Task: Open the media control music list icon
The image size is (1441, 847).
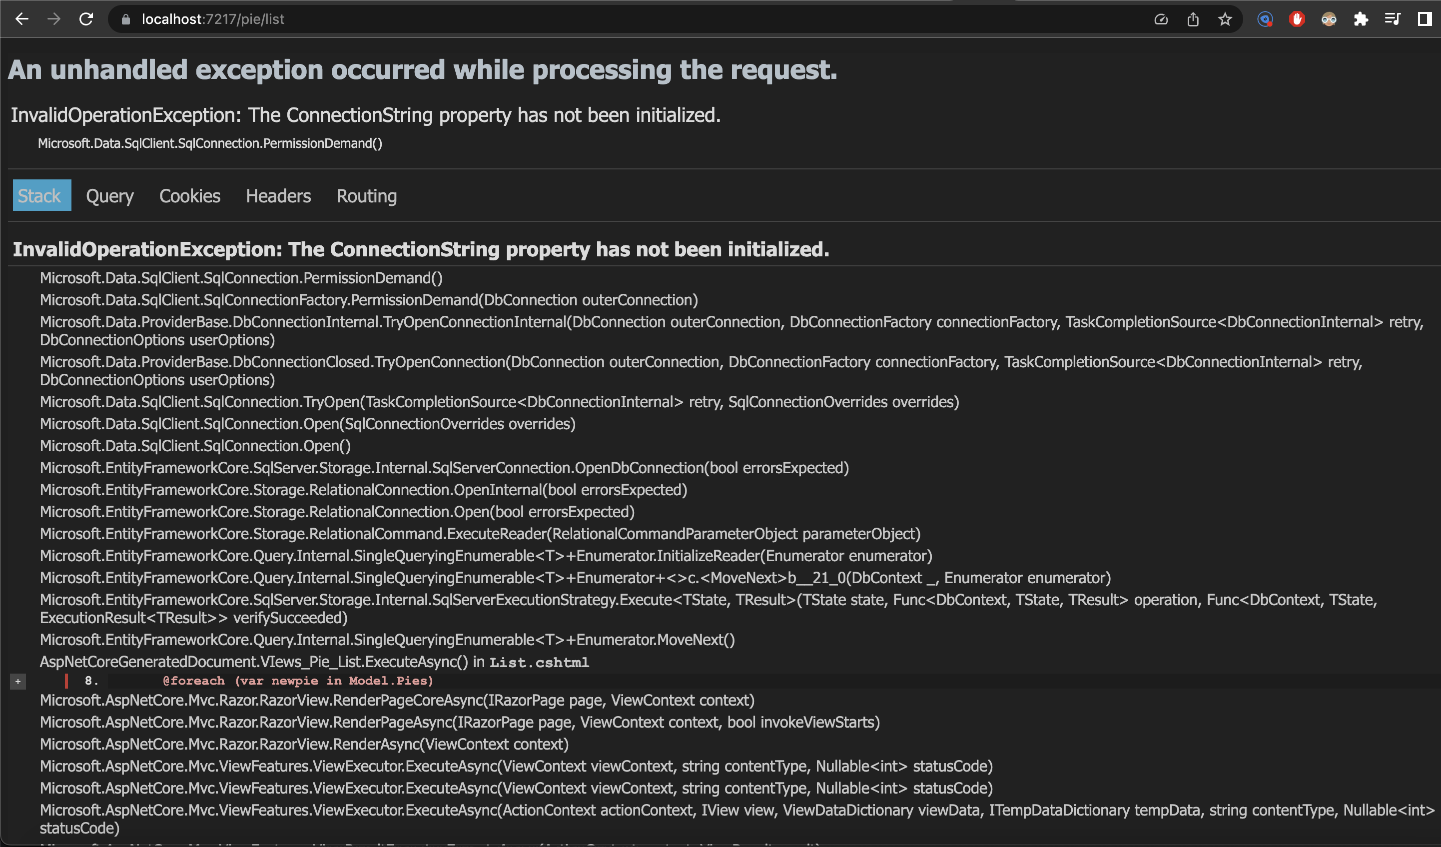Action: pos(1393,19)
